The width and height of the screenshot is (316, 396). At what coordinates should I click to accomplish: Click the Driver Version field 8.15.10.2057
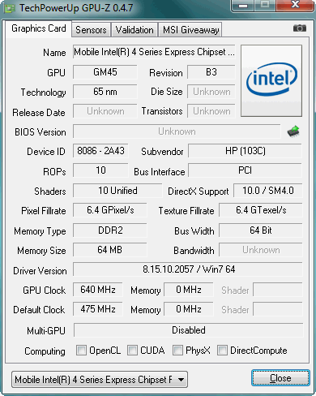(x=188, y=269)
